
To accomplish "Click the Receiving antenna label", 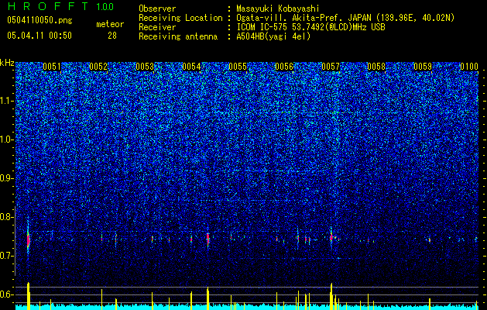I will pos(178,36).
